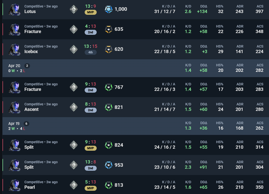
Task: Click the 620 score badge icon on Icebox
Action: tap(109, 49)
